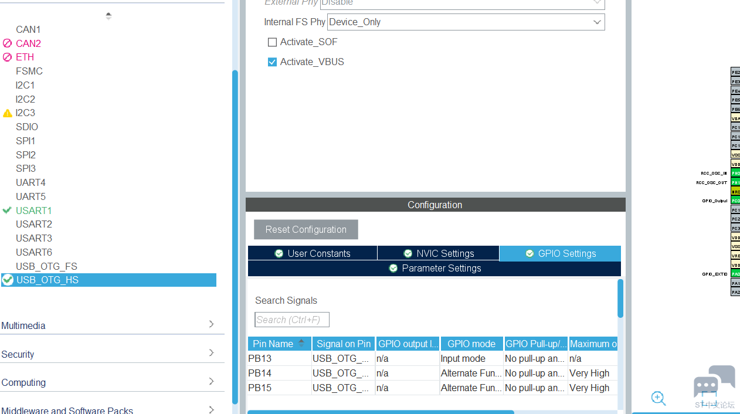Click the check icon beside USB_OTG_HS
The height and width of the screenshot is (414, 740).
pyautogui.click(x=8, y=280)
